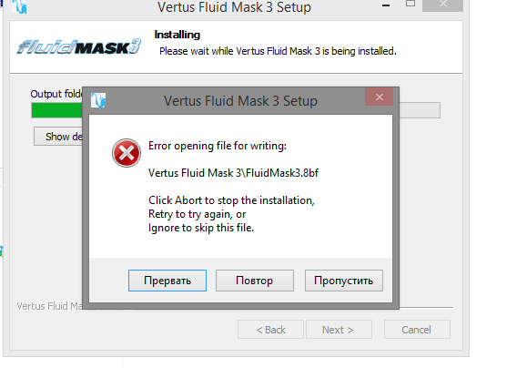The width and height of the screenshot is (507, 368).
Task: Click the unfilled grey end of progress bar
Action: click(x=420, y=110)
